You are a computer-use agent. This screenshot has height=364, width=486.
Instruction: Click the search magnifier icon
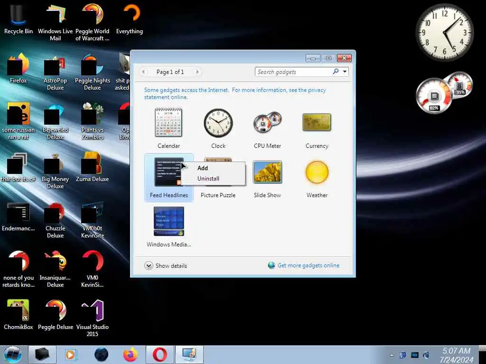(336, 72)
